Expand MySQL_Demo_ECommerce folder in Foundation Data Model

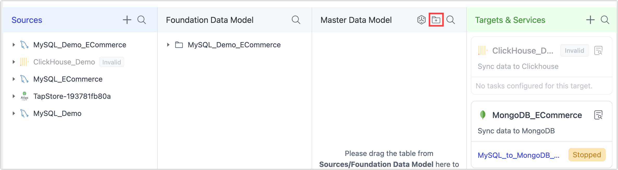pyautogui.click(x=168, y=45)
